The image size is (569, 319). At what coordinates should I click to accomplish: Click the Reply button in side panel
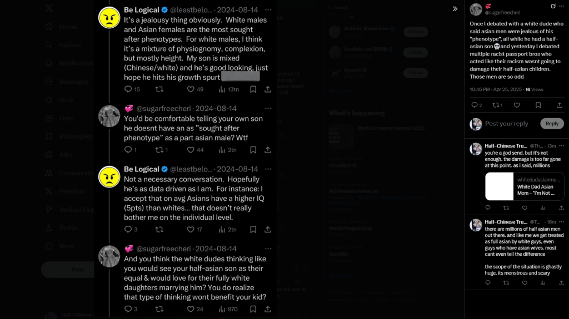pos(552,124)
